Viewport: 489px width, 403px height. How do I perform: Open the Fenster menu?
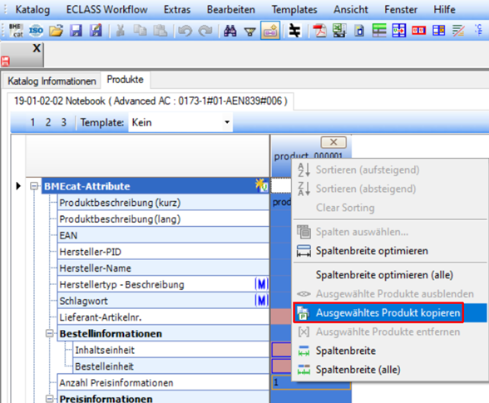(401, 9)
